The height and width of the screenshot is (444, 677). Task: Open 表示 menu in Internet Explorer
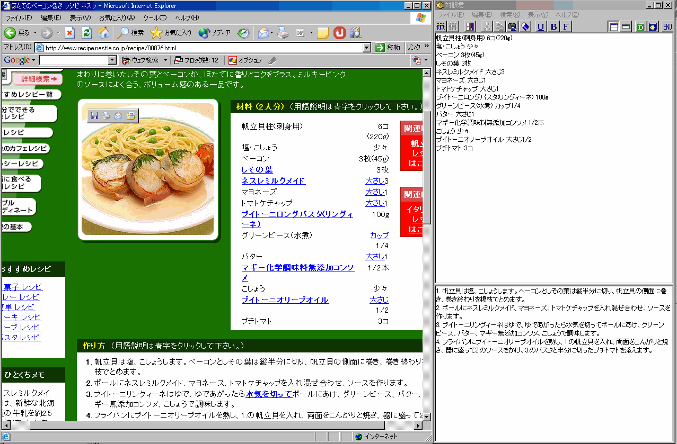(80, 18)
